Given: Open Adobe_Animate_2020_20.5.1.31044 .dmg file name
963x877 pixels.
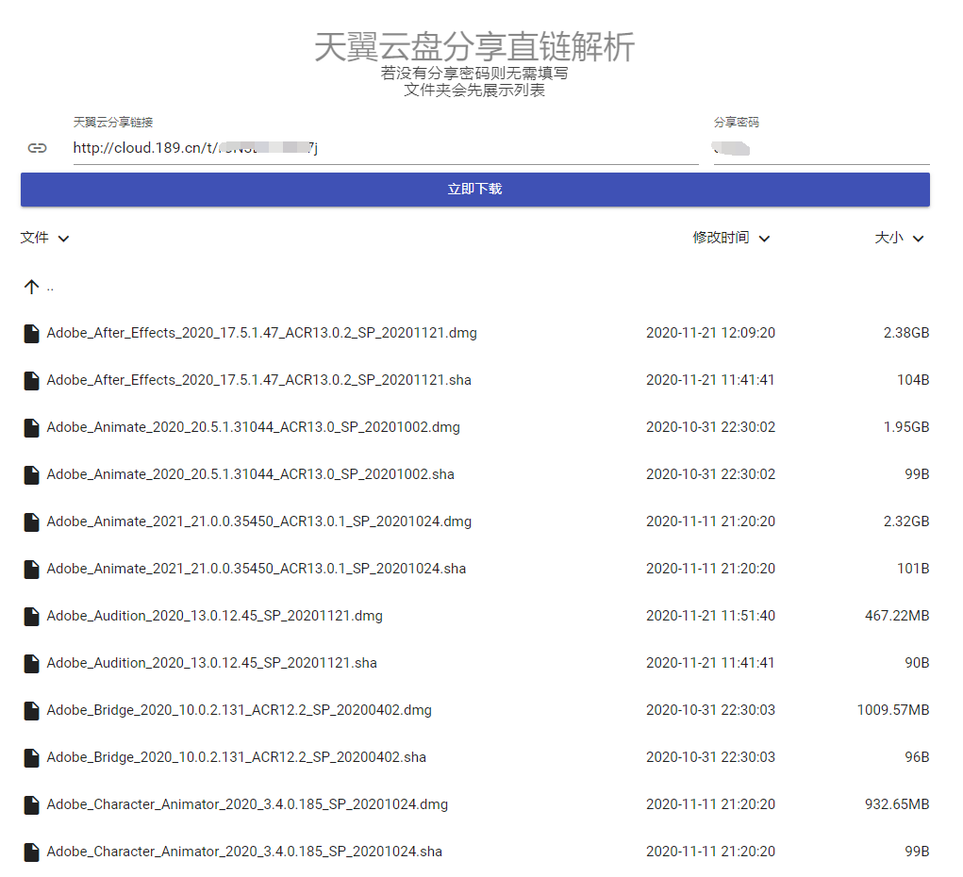Looking at the screenshot, I should [253, 427].
